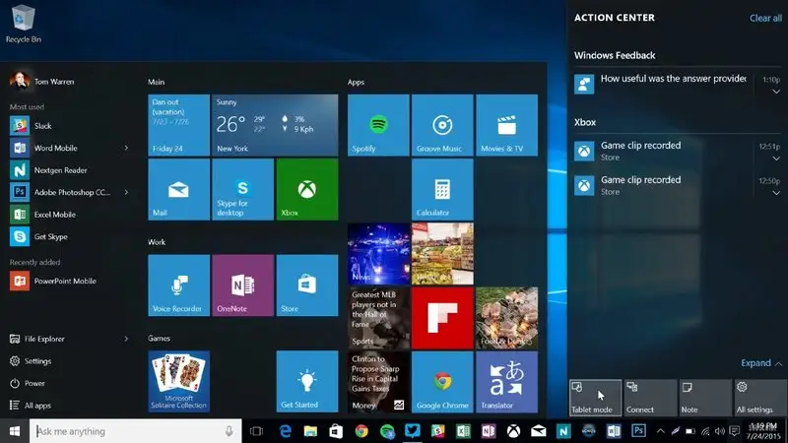Toggle Tablet mode quick action

(x=596, y=398)
